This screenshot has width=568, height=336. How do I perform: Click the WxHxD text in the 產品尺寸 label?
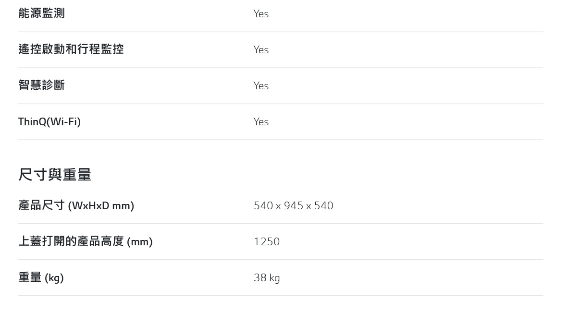click(x=90, y=206)
